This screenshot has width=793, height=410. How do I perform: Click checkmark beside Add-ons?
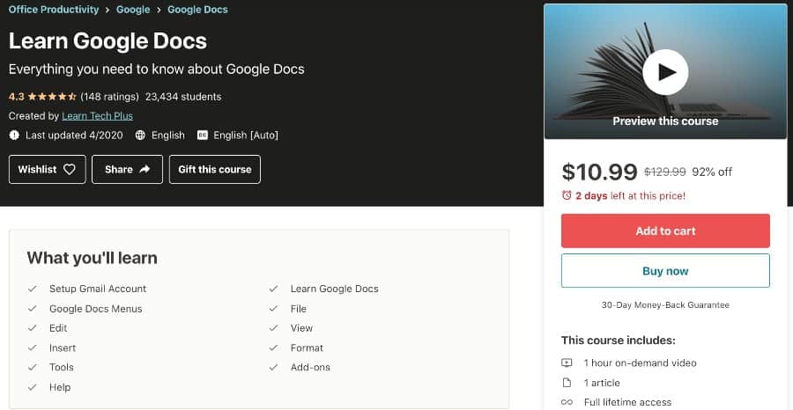pyautogui.click(x=274, y=368)
